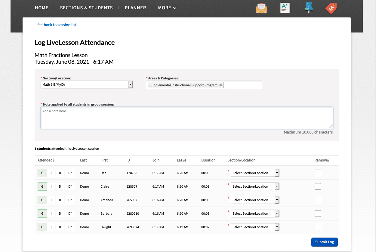The image size is (376, 252).
Task: Open the red IA tag icon
Action: 331,8
